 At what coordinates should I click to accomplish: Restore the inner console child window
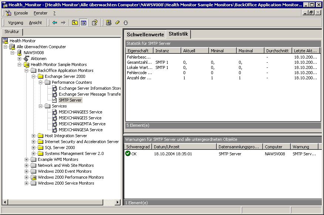(311, 13)
